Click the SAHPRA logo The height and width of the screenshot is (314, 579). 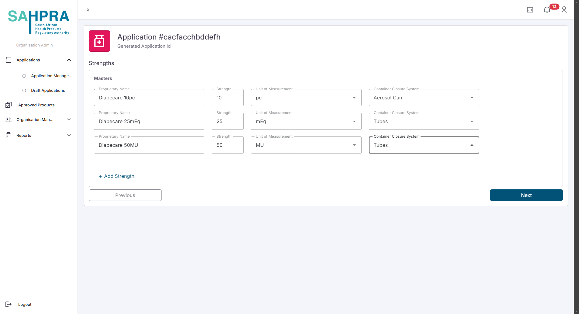(x=39, y=22)
